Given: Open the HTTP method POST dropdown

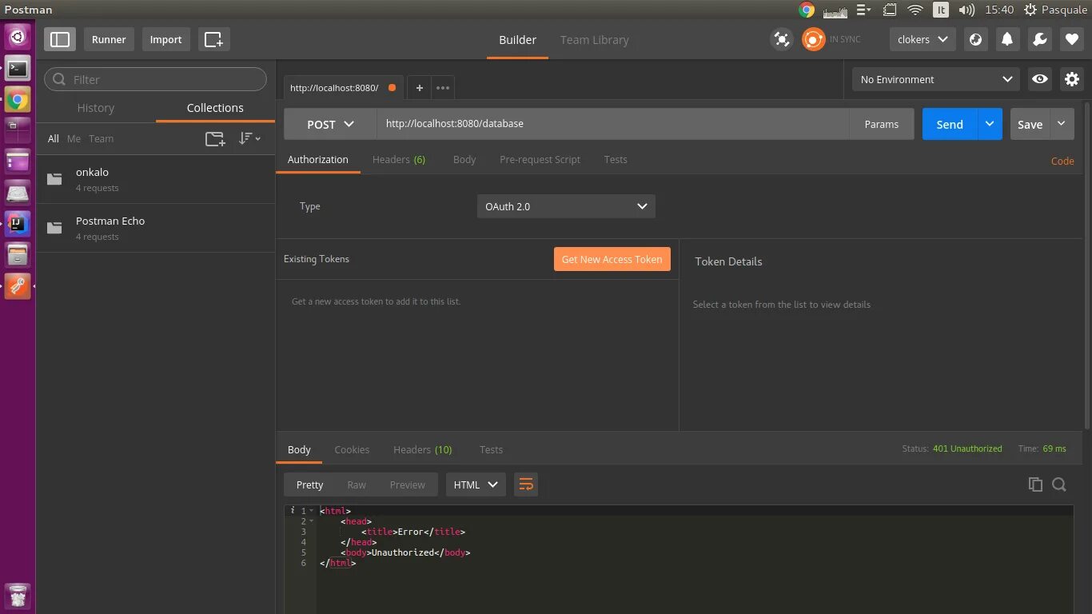Looking at the screenshot, I should 330,124.
